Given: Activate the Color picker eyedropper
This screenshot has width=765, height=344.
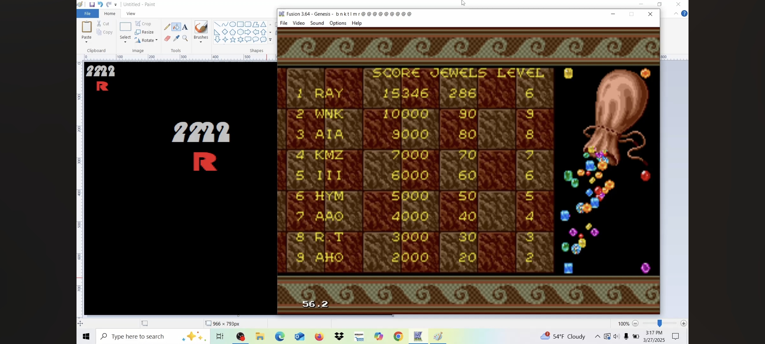Looking at the screenshot, I should [176, 39].
